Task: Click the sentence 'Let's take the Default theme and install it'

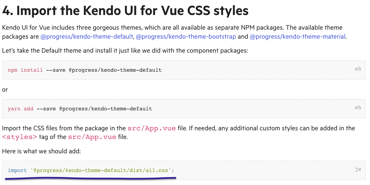Action: [125, 51]
